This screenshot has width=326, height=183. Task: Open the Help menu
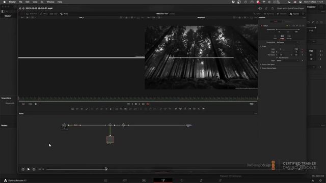coord(60,2)
